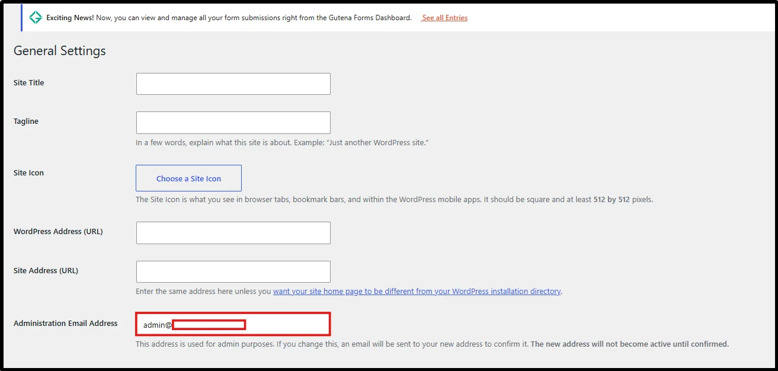Image resolution: width=778 pixels, height=371 pixels.
Task: Click the Tagline label text
Action: point(26,121)
